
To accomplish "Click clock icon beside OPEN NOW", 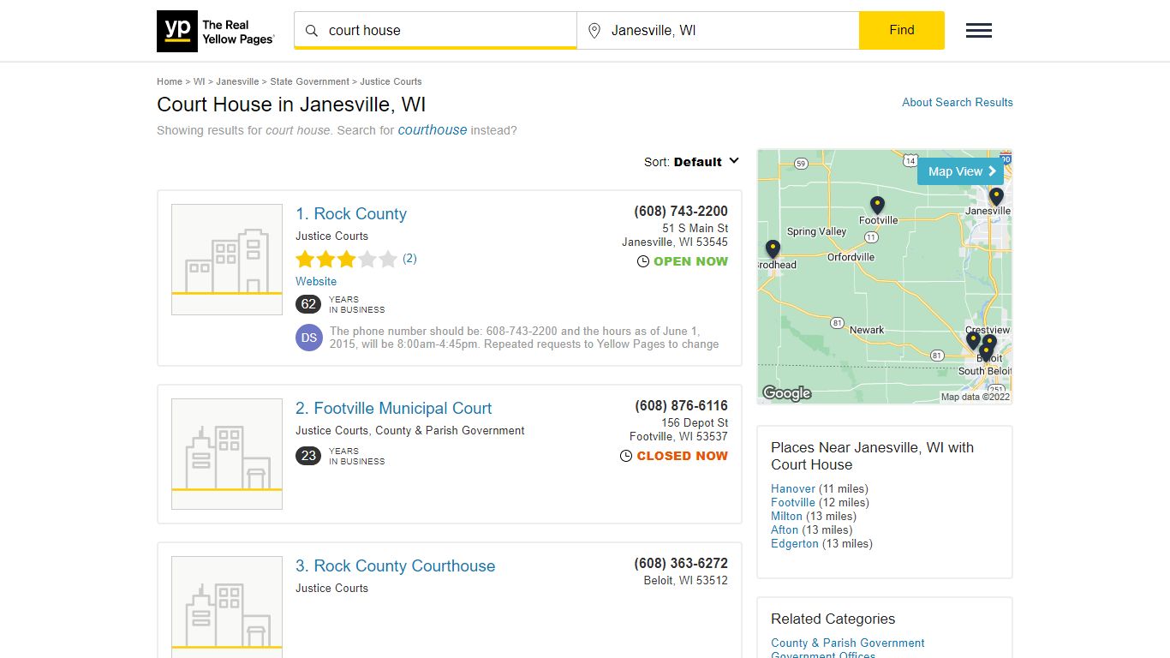I will click(643, 261).
